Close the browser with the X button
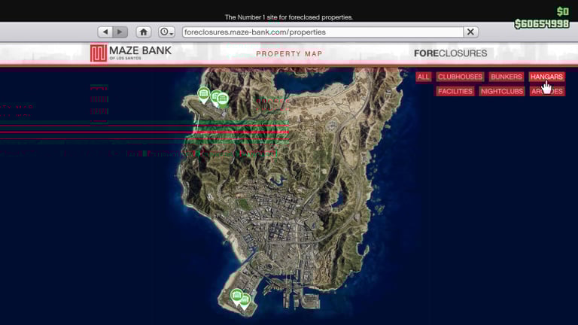 coord(470,32)
